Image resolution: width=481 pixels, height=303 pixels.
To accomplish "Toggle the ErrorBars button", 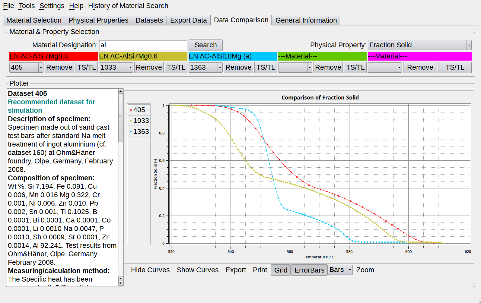I will point(309,270).
